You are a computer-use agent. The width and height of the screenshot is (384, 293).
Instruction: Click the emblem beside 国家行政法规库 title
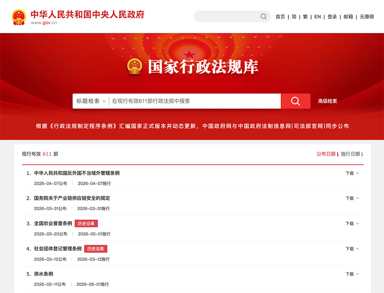pos(135,66)
